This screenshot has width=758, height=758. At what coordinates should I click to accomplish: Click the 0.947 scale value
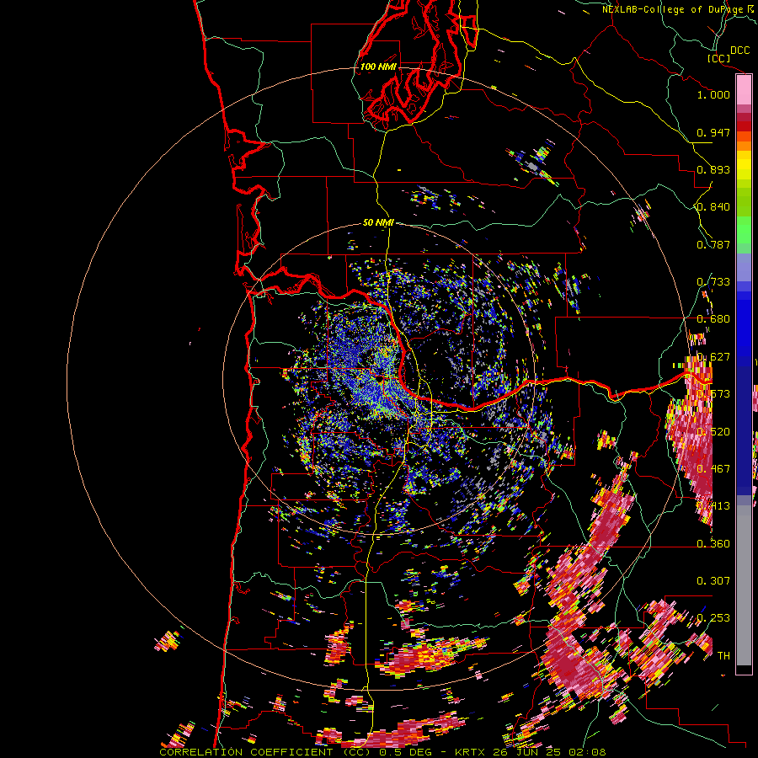(713, 132)
